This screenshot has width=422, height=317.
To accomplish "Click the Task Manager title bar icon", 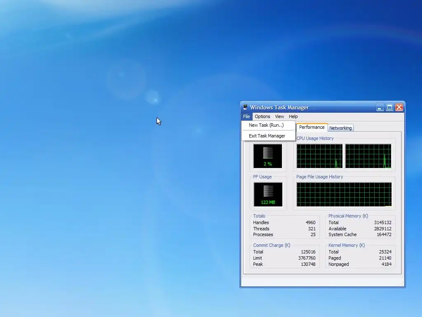I will point(245,107).
